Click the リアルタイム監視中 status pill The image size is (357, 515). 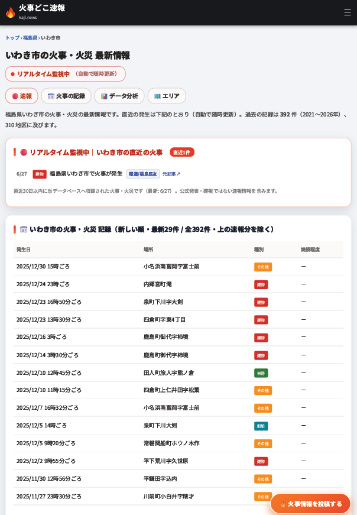(66, 74)
